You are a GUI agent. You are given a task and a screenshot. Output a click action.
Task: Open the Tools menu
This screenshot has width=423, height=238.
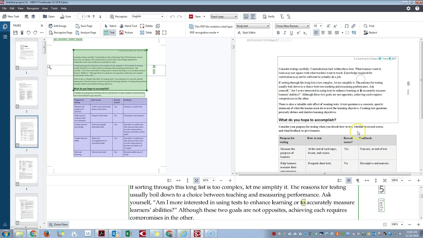point(55,8)
